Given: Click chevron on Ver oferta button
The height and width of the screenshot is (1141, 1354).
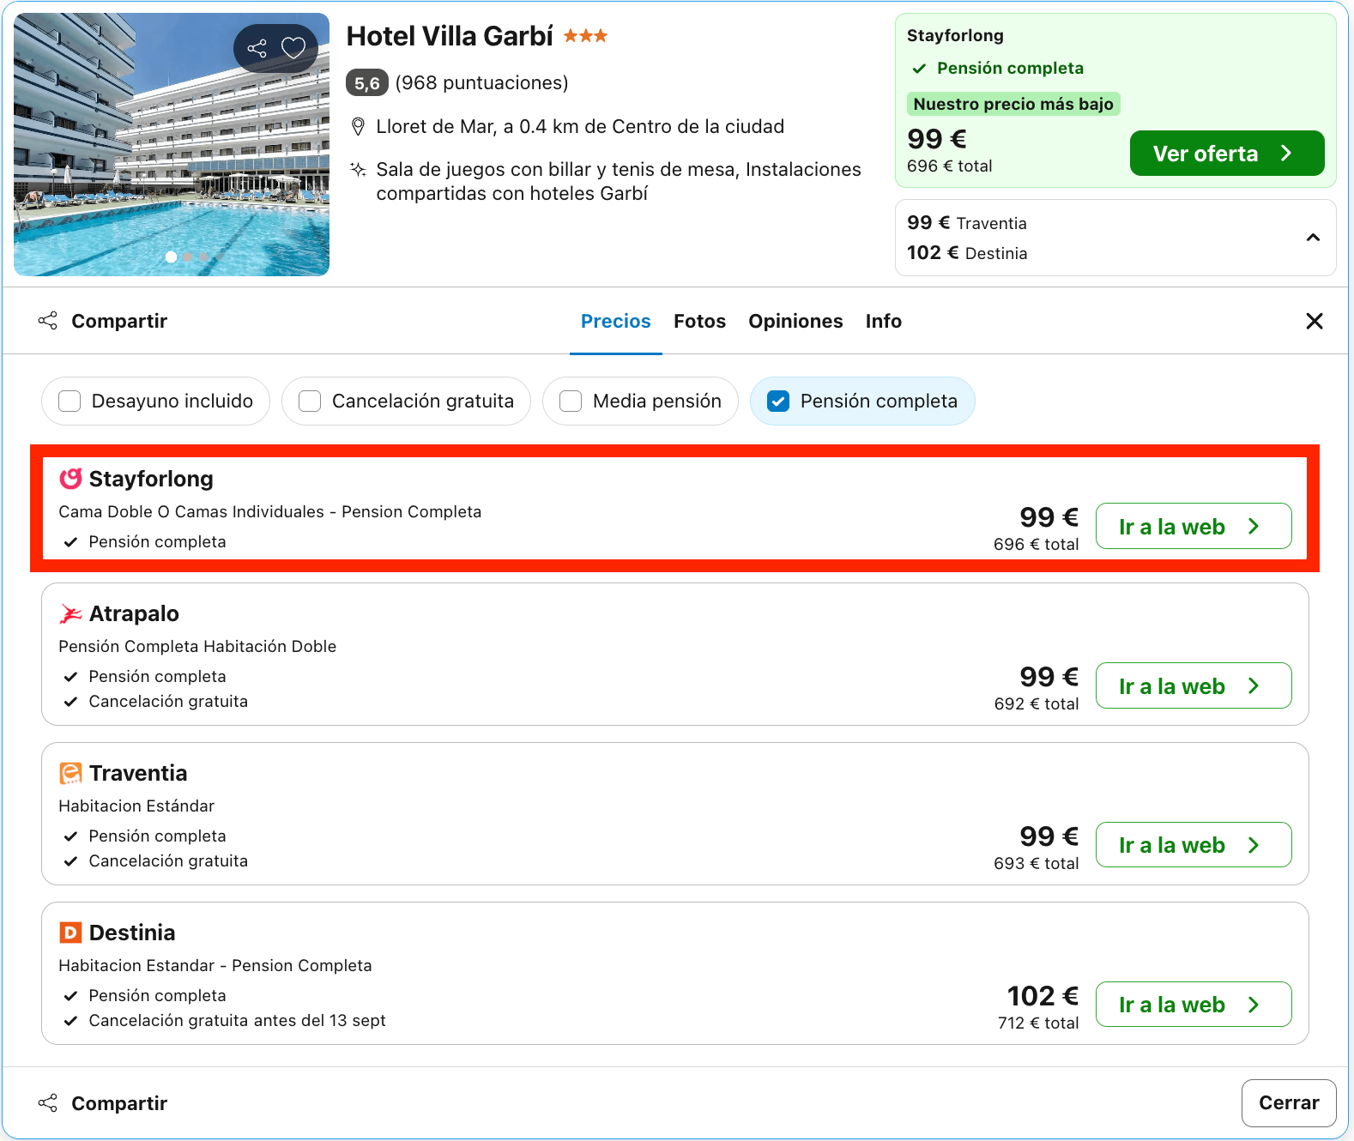Looking at the screenshot, I should (1285, 154).
